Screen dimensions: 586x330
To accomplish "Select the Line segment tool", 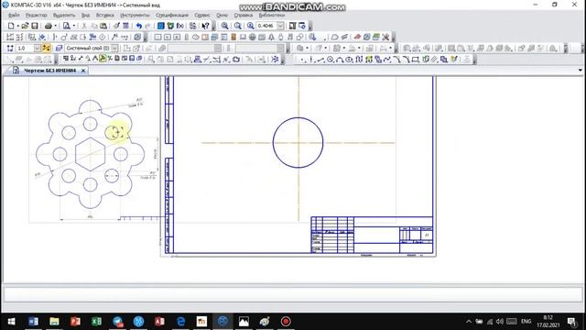I will coord(321,60).
